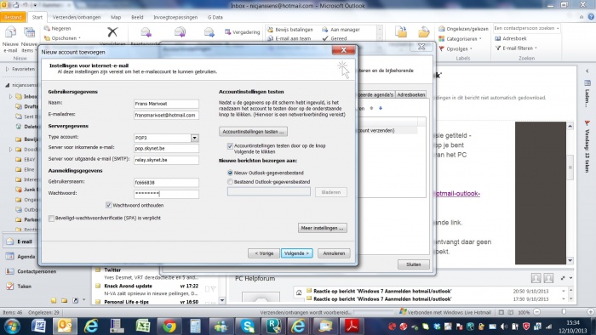Select the Adresboeken tab in the account settings window
This screenshot has height=335, width=596.
tap(411, 94)
